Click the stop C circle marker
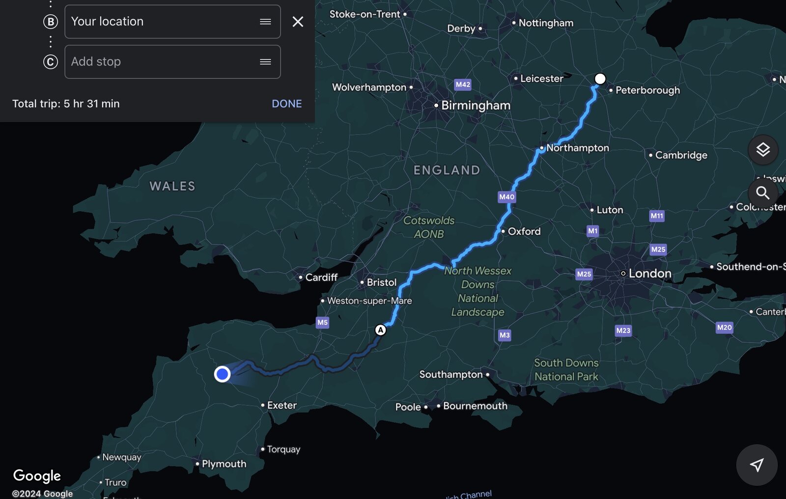The image size is (786, 499). click(51, 62)
